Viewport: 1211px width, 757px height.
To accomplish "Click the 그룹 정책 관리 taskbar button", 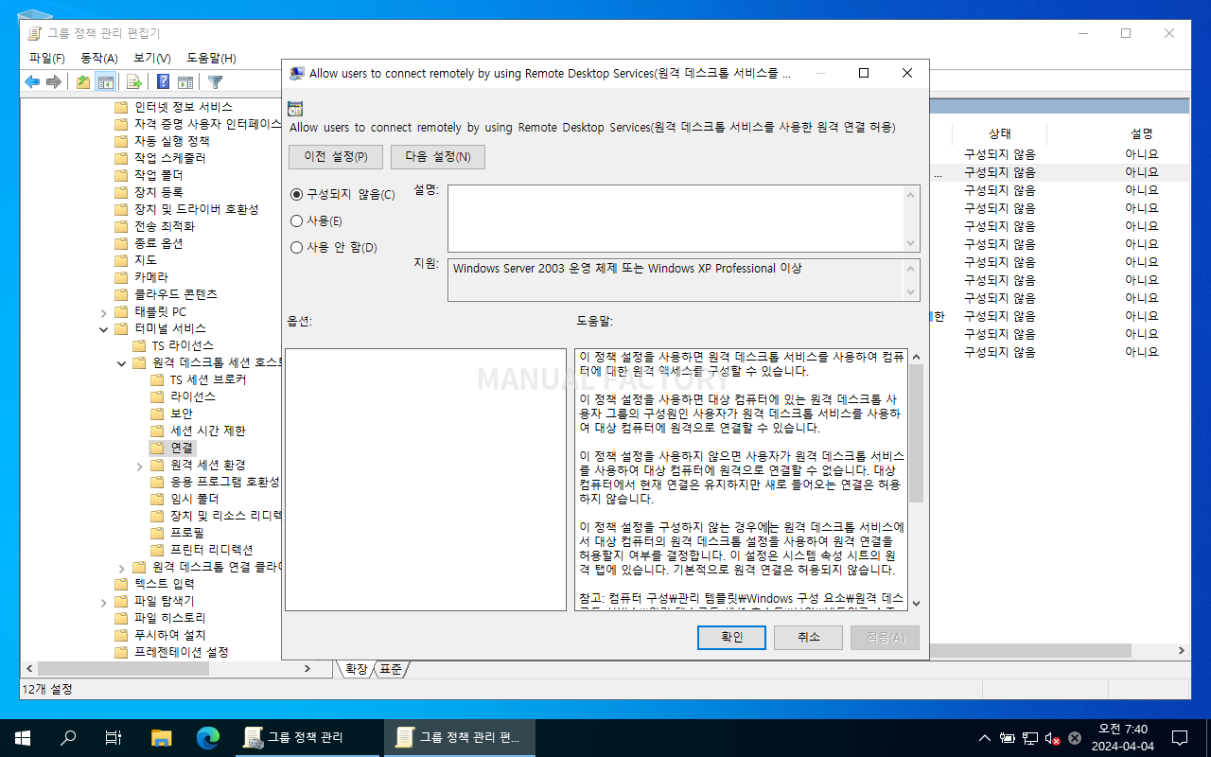I will point(306,737).
